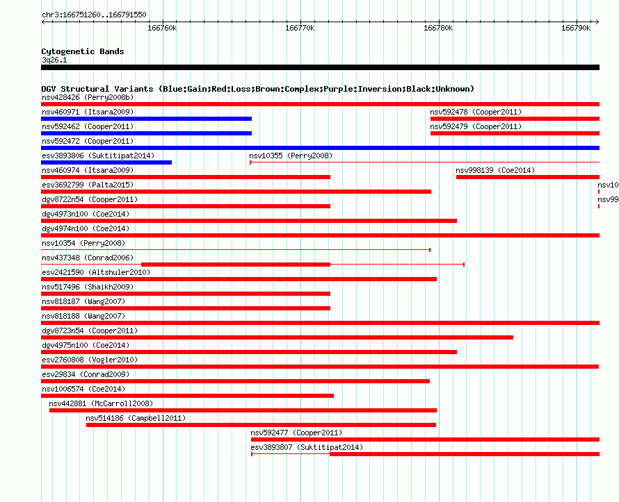Viewport: 619px width, 502px height.
Task: Click the nsv428426 (Perry2008b) variant label
Action: [88, 97]
